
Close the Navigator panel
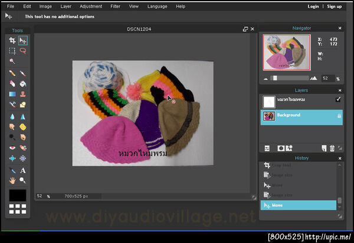[x=340, y=28]
